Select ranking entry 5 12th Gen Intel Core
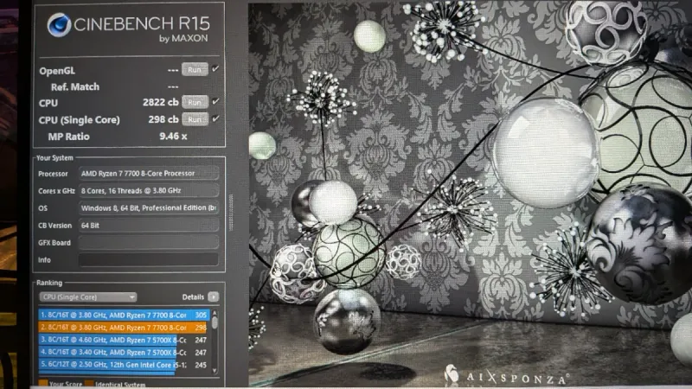 (124, 365)
